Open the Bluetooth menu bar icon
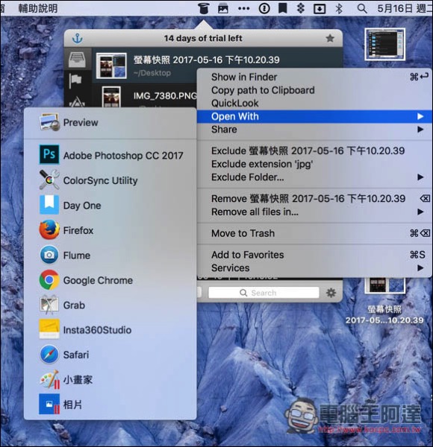 (x=339, y=8)
